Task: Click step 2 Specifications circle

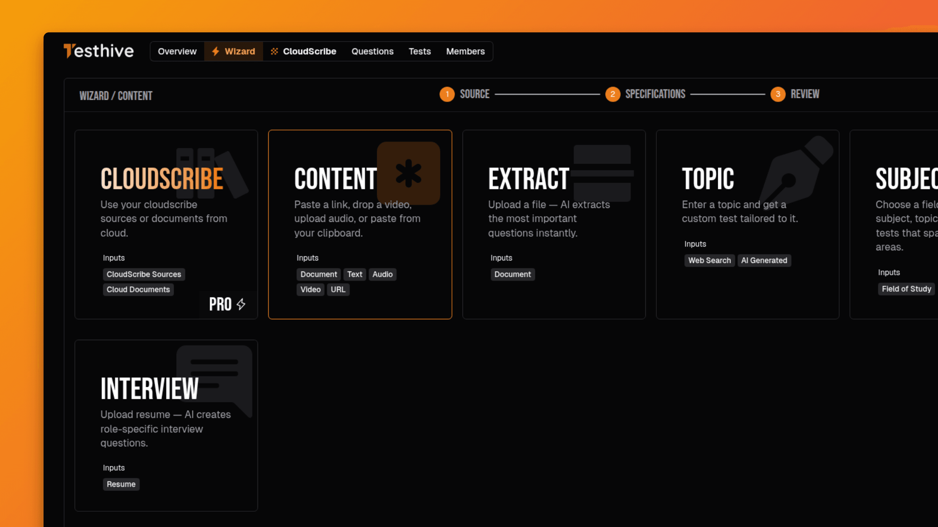Action: (613, 94)
